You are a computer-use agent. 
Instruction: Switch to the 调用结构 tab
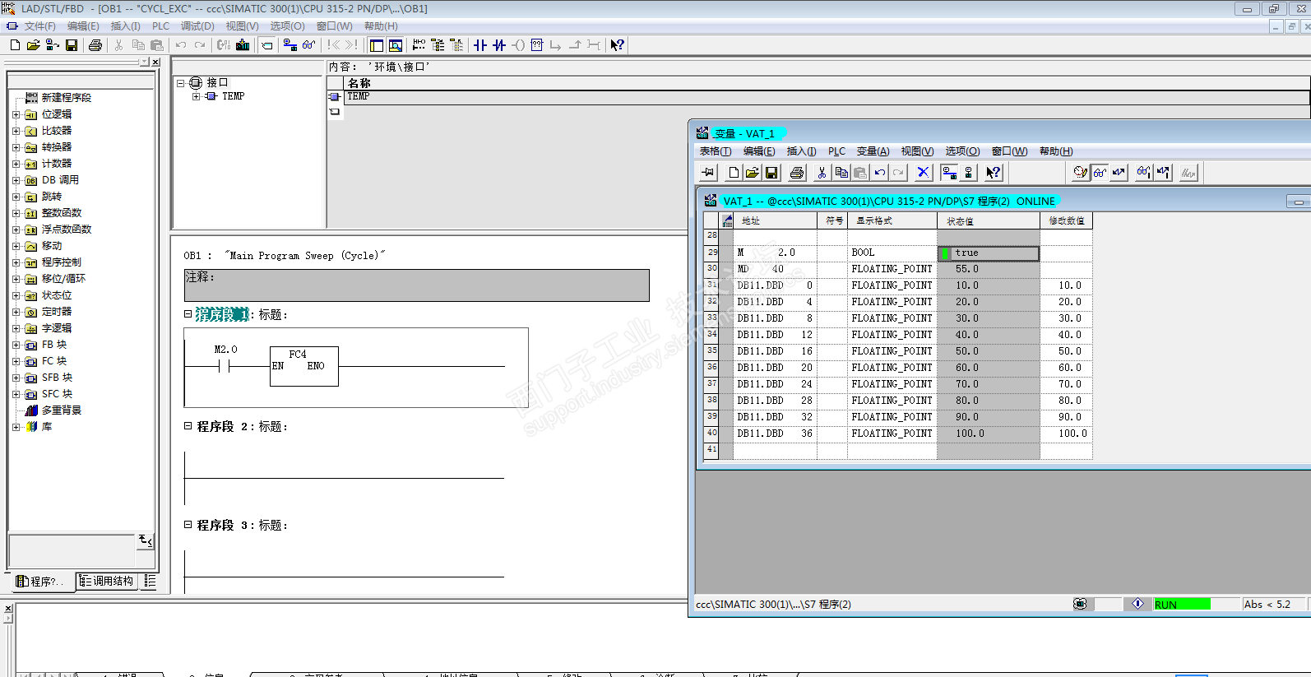pyautogui.click(x=107, y=582)
